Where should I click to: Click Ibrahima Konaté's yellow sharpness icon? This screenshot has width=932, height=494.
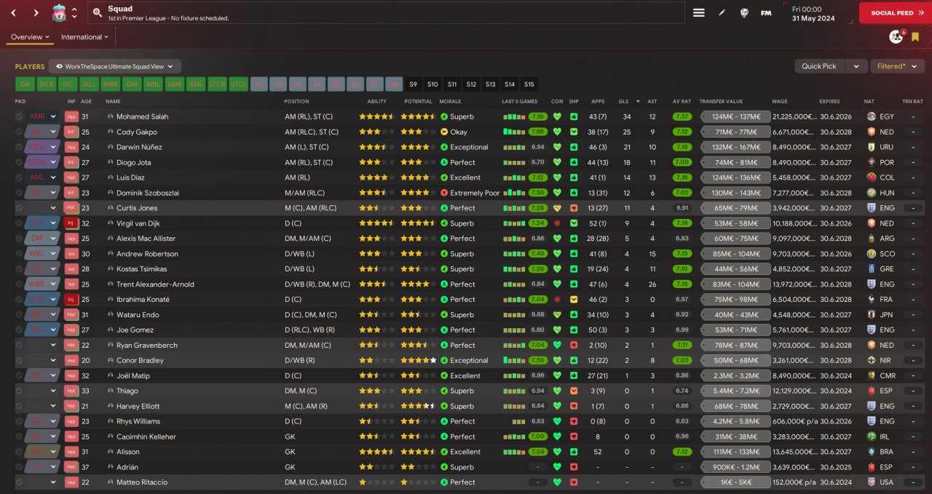574,299
